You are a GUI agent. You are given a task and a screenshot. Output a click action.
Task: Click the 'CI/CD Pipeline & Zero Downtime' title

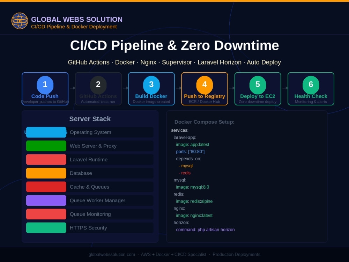pyautogui.click(x=174, y=45)
